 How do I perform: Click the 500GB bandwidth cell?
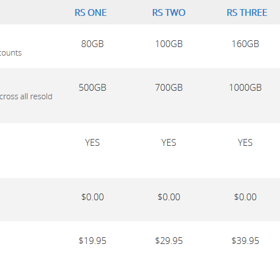point(92,87)
